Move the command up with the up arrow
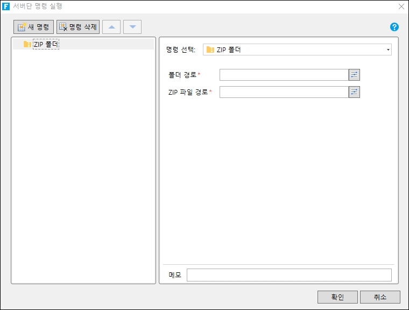The width and height of the screenshot is (409, 310). coord(111,27)
